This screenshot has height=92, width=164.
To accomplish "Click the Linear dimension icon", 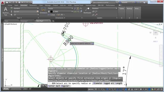I will (x=49, y=15).
